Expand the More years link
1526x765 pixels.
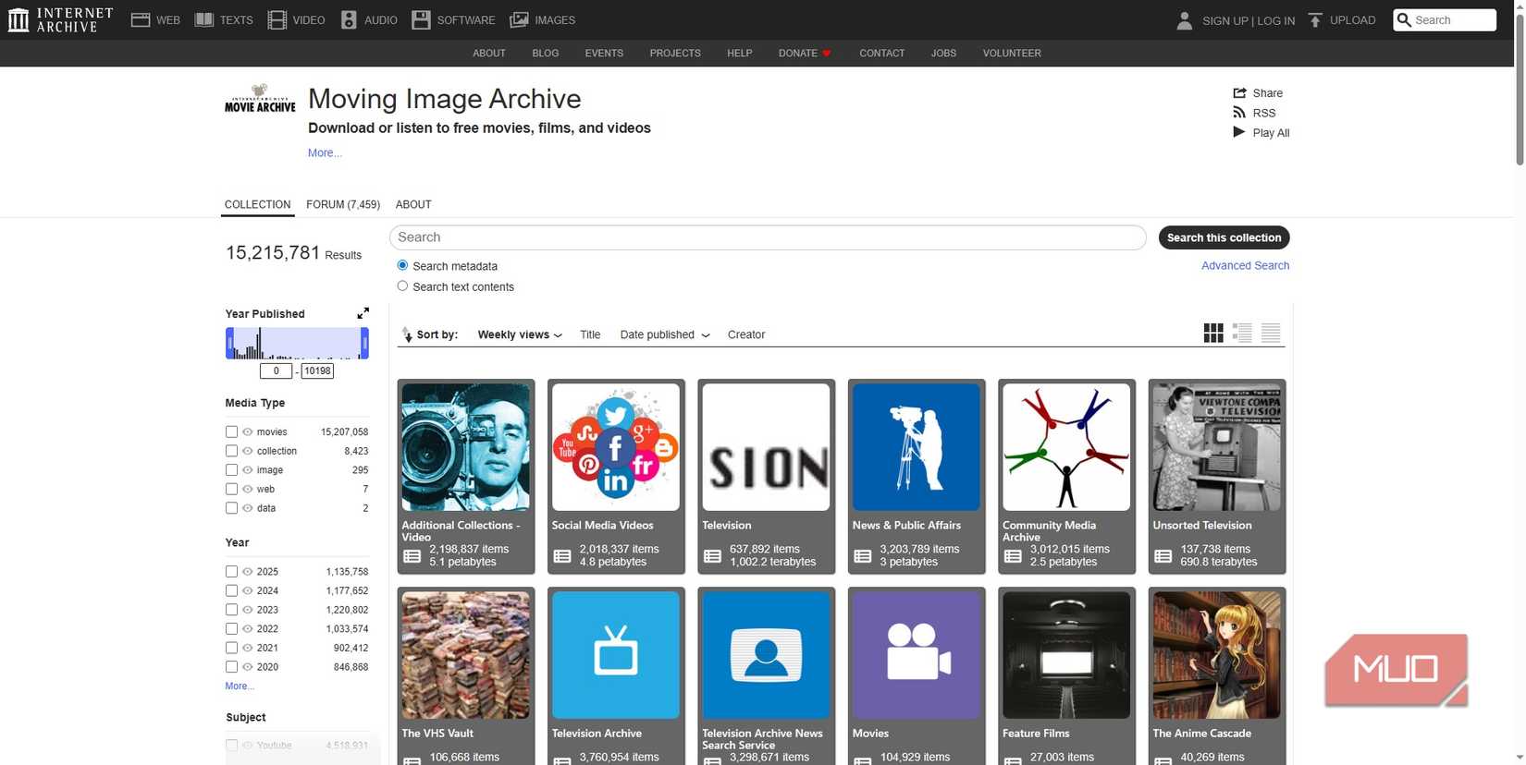(x=239, y=686)
